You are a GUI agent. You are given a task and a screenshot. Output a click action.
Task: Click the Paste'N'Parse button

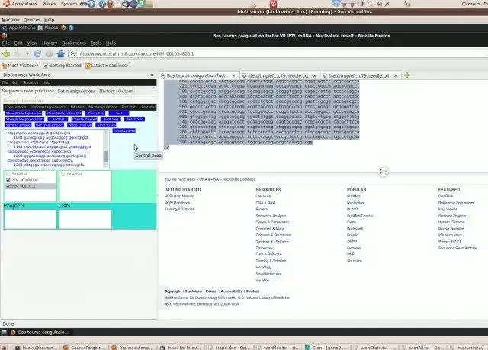pyautogui.click(x=124, y=131)
